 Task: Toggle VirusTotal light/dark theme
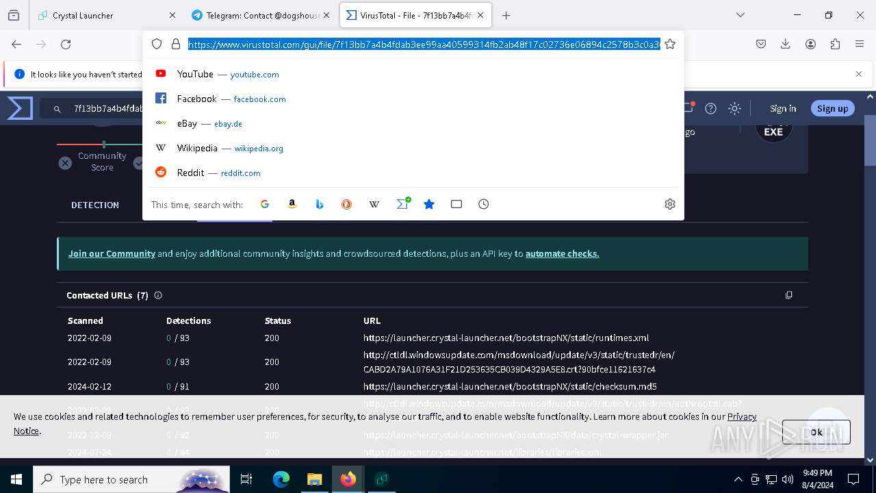(x=734, y=108)
